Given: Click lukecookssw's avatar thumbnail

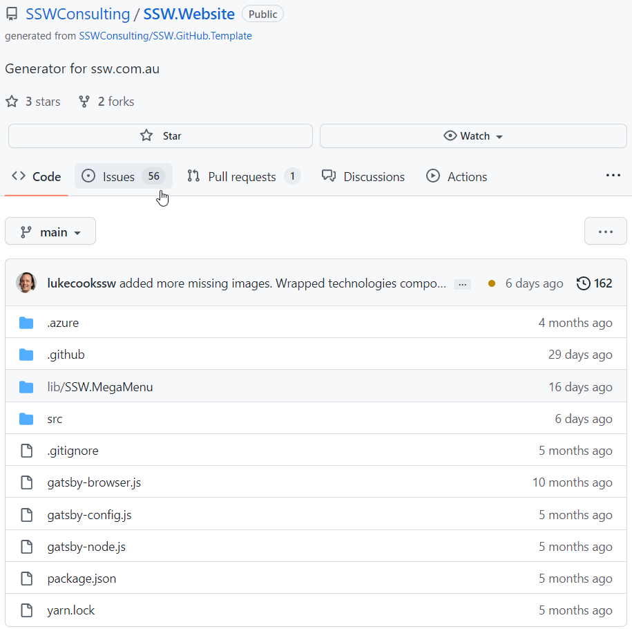Looking at the screenshot, I should (26, 283).
